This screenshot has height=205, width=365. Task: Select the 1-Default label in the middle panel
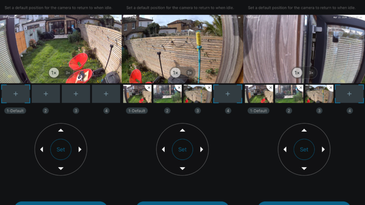click(x=137, y=111)
